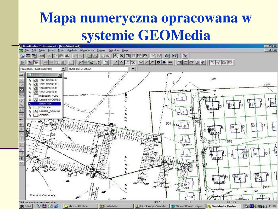The height and width of the screenshot is (209, 278).
Task: Toggle locatability arrow for 11N34W34s.tif layer
Action: pyautogui.click(x=30, y=88)
